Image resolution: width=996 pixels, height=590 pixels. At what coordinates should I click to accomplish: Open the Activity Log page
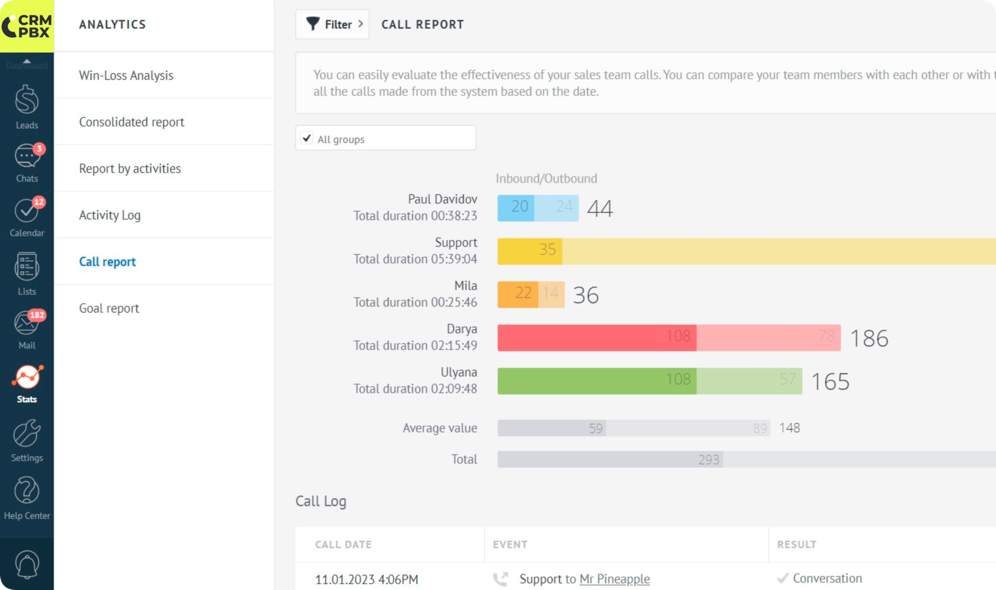(x=110, y=215)
